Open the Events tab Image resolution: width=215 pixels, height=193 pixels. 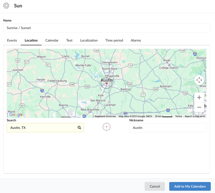12,40
